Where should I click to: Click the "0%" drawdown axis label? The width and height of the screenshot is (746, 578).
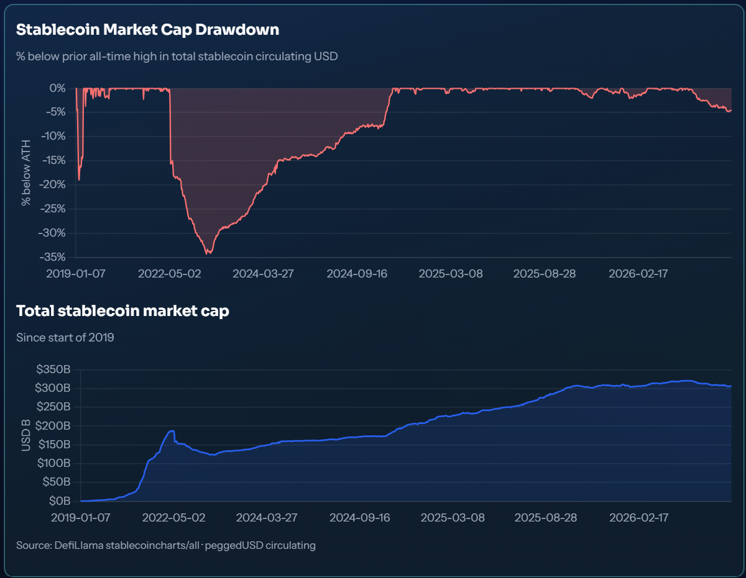click(57, 88)
